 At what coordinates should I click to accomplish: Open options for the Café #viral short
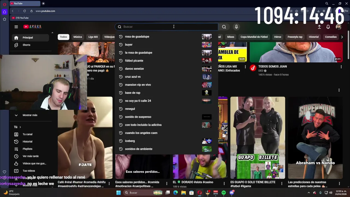(109, 184)
